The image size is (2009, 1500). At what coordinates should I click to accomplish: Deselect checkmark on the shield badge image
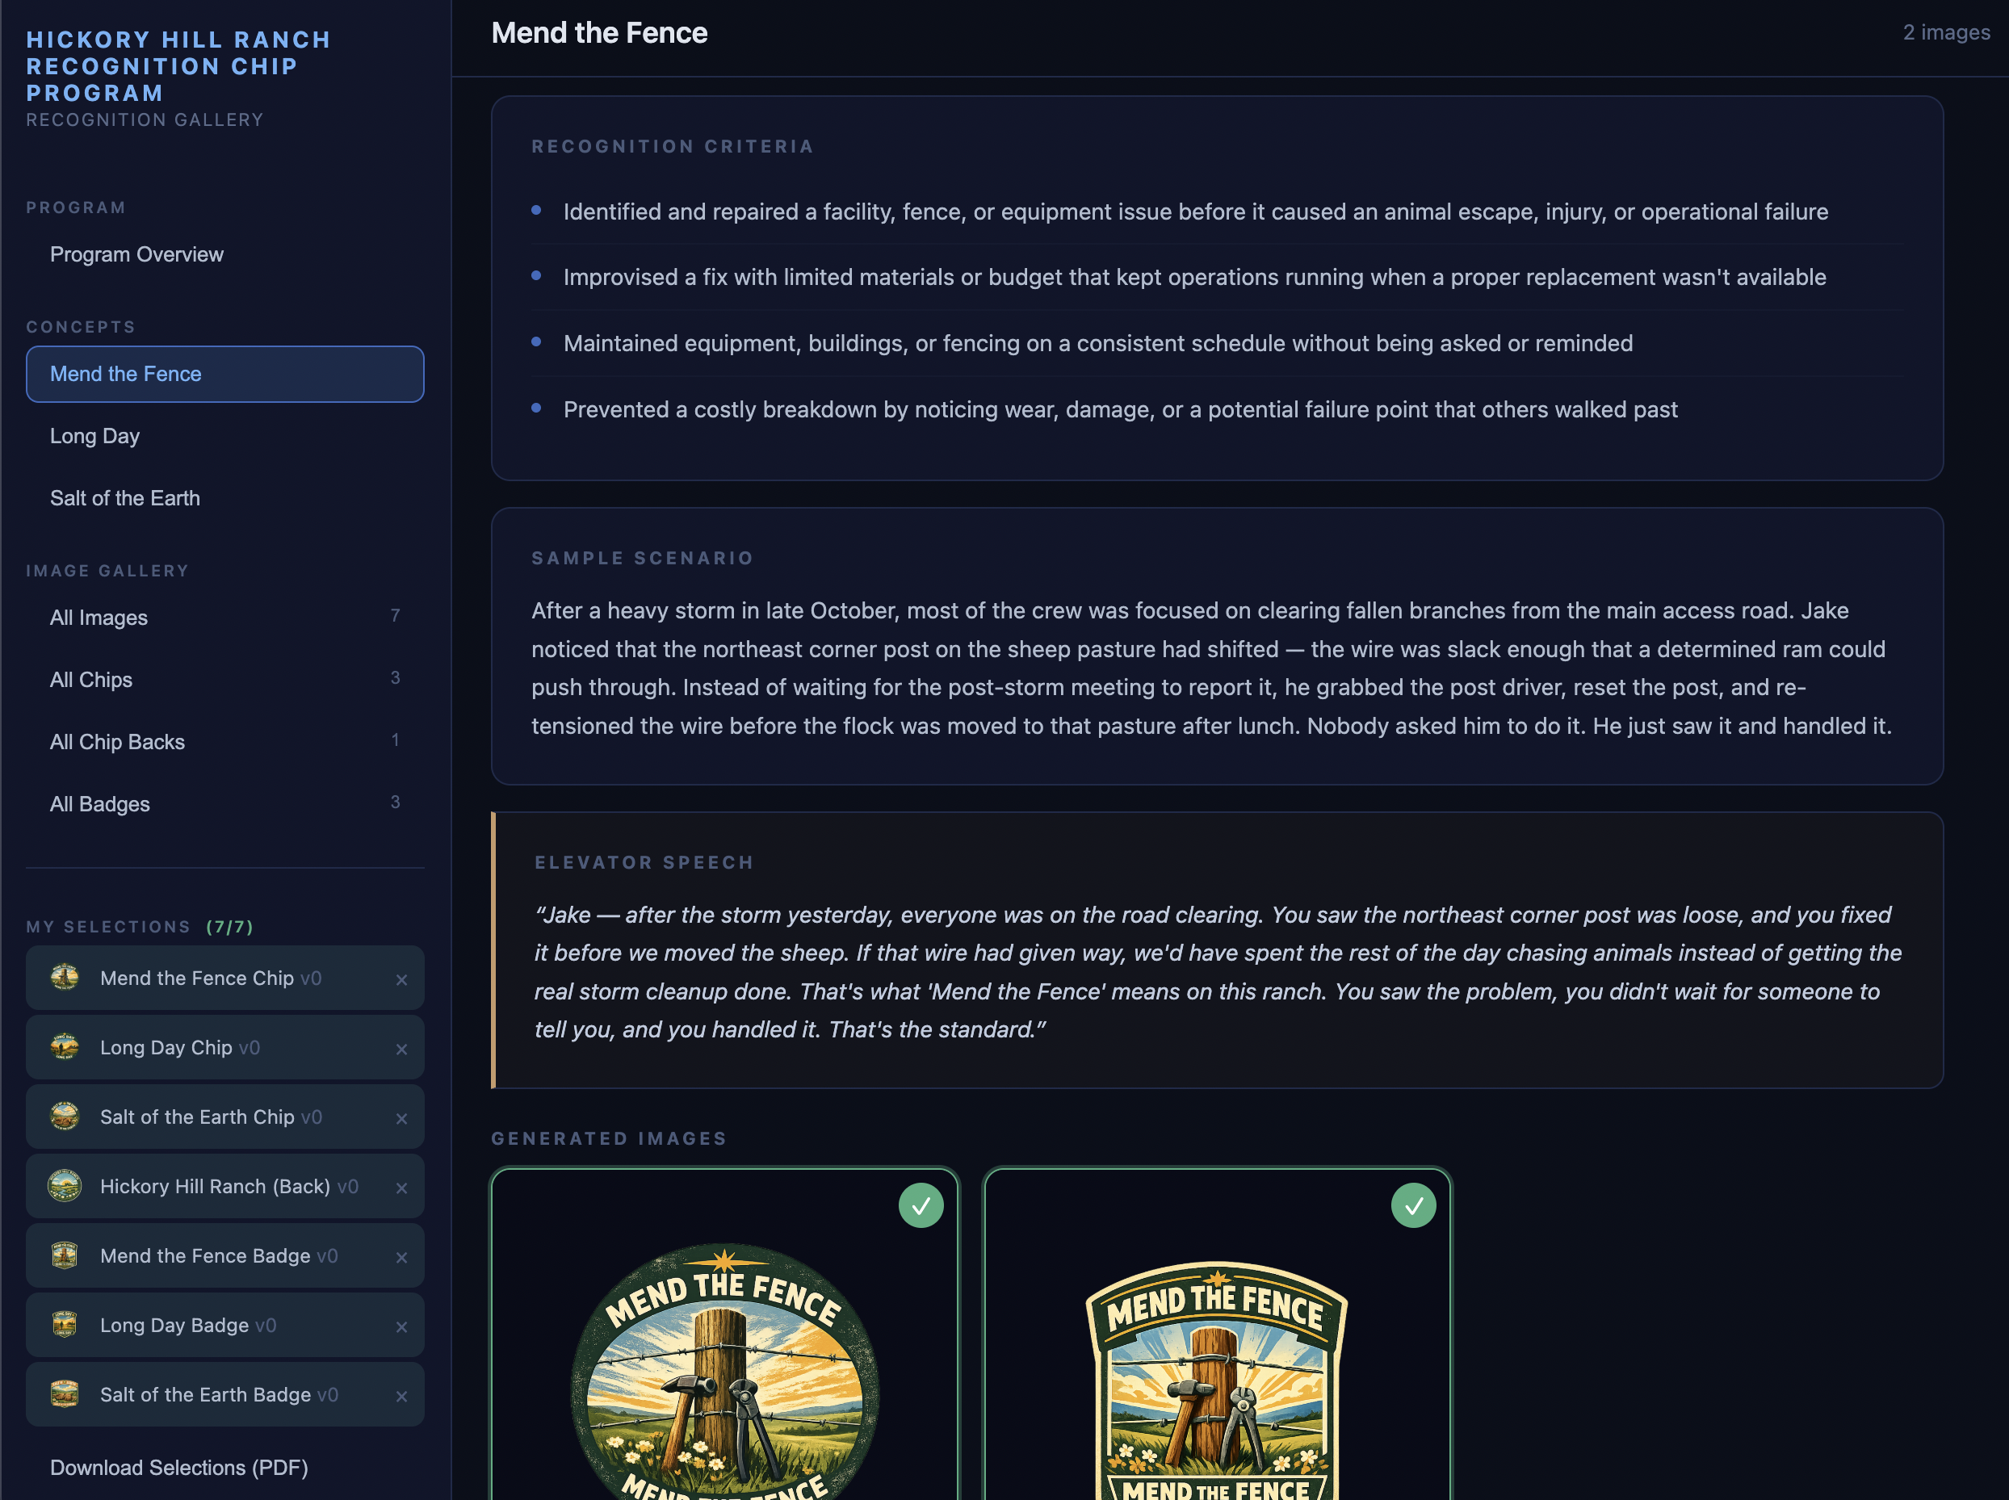point(1413,1206)
